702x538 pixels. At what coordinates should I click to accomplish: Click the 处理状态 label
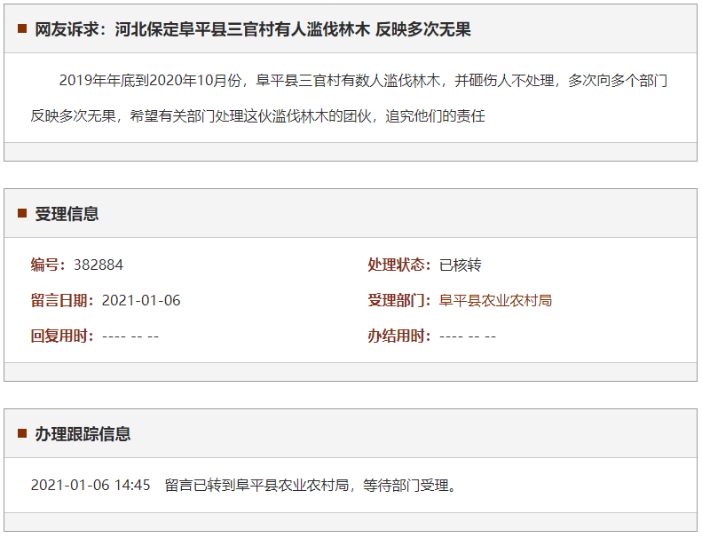(x=399, y=265)
